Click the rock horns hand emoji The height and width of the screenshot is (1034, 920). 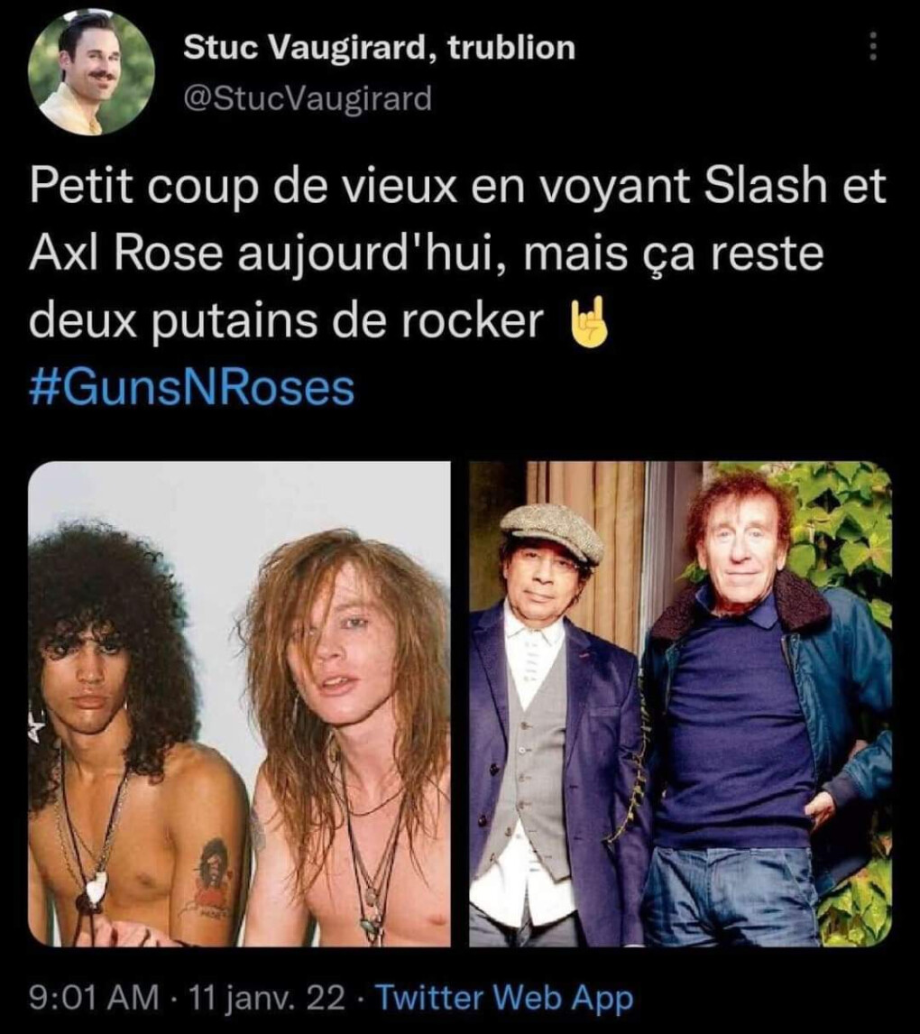(586, 323)
